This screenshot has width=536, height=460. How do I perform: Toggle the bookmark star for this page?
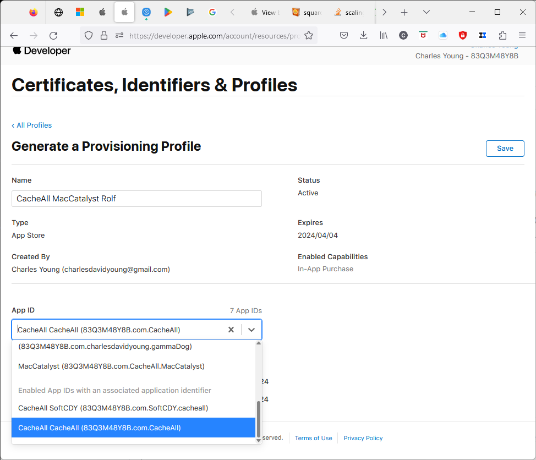pos(309,35)
